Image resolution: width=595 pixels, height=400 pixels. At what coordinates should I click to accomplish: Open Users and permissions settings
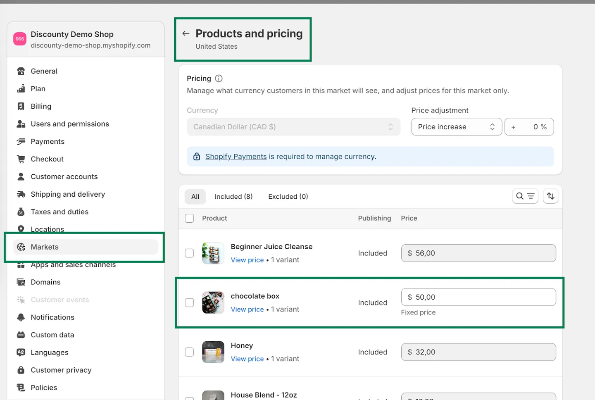click(86, 124)
